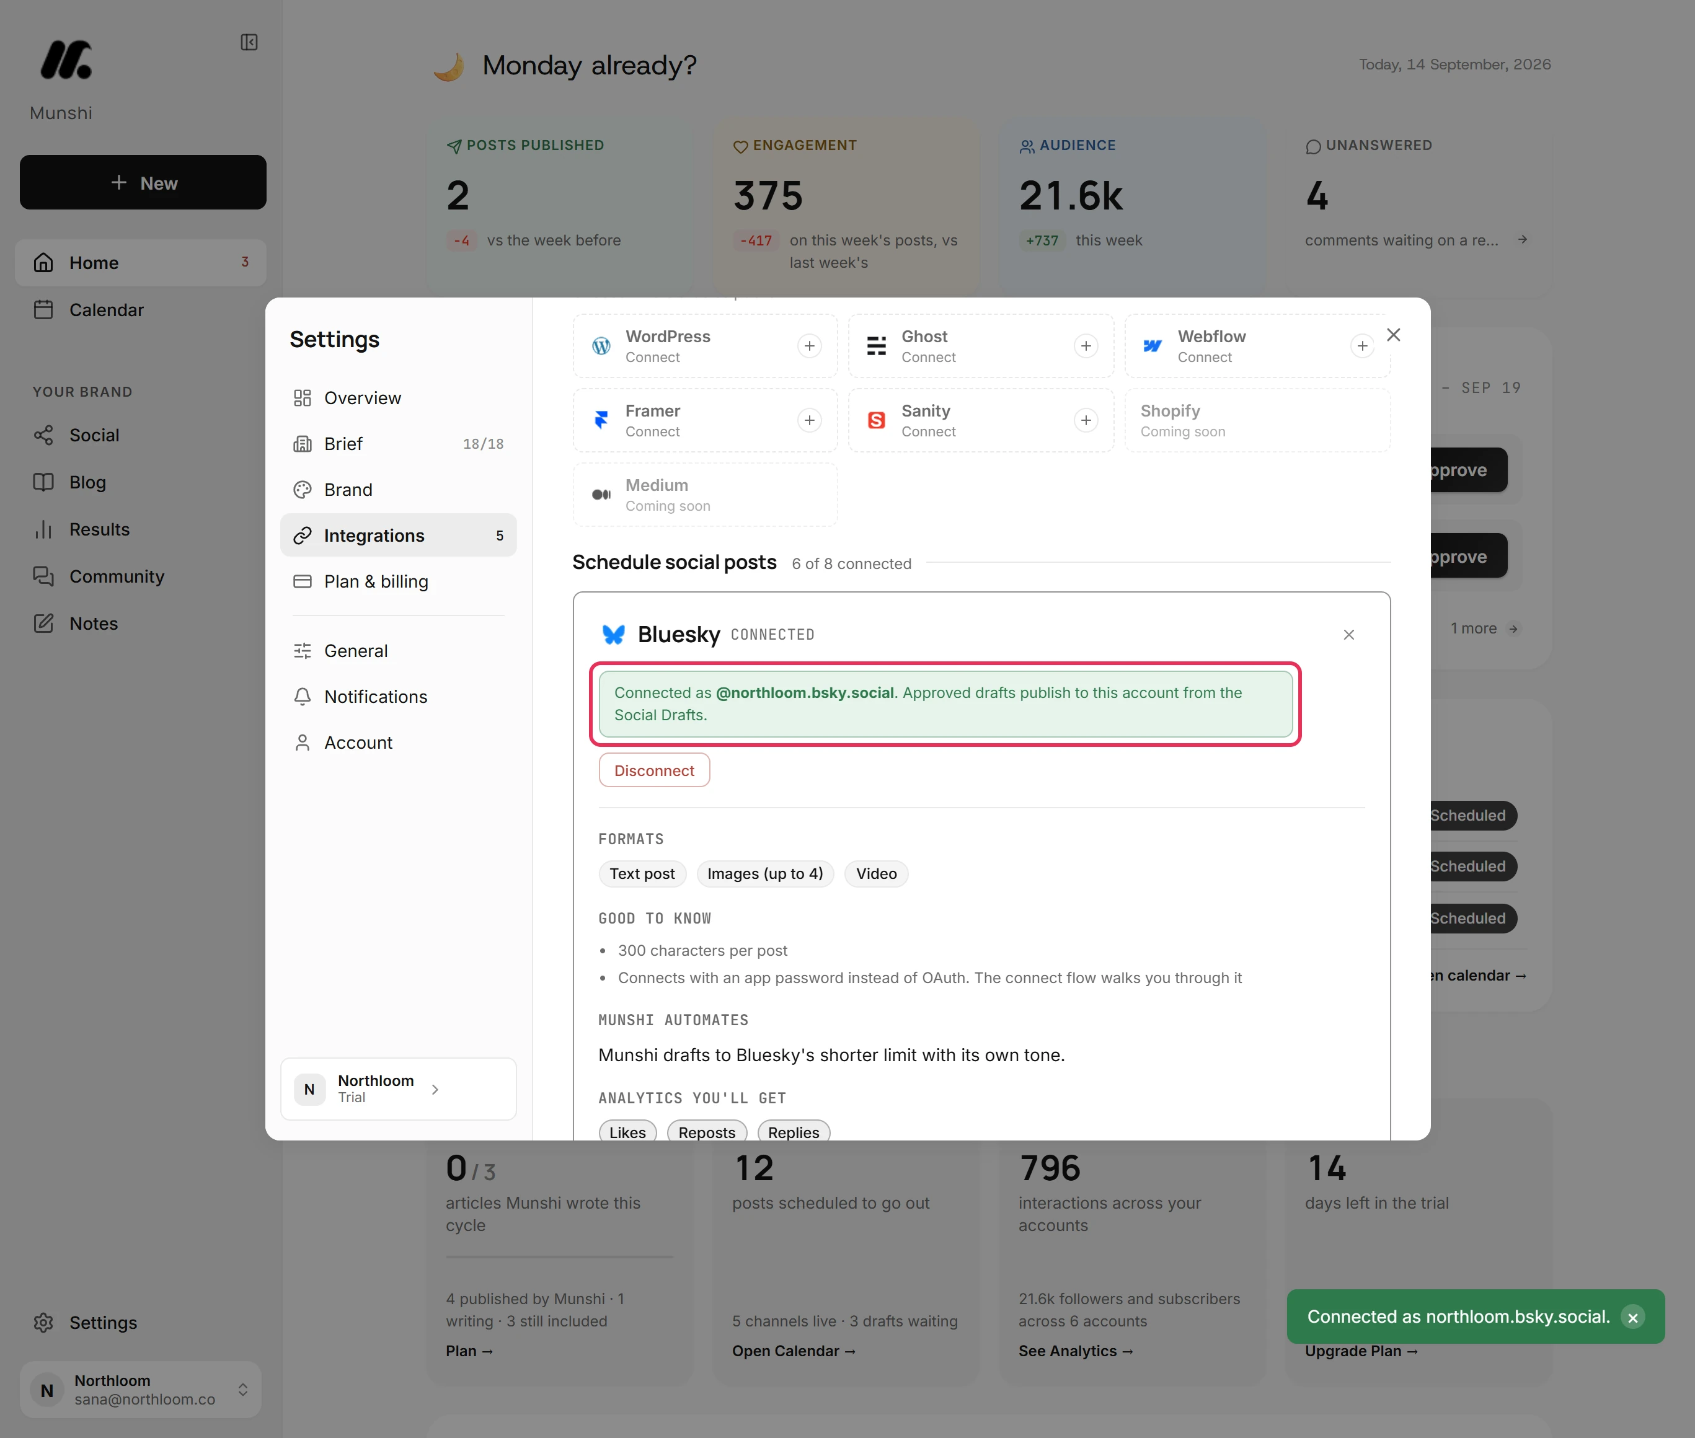Click the Webflow logo icon
The image size is (1695, 1438).
pos(1153,346)
